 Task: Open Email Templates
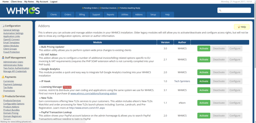coord(11,43)
